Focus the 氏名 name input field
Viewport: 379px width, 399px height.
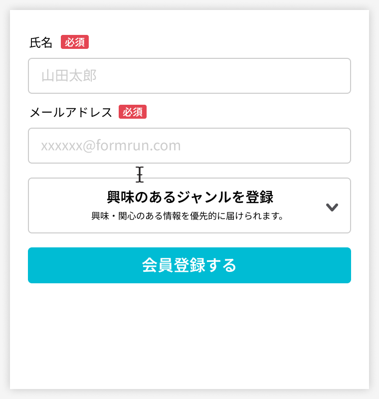coord(189,76)
